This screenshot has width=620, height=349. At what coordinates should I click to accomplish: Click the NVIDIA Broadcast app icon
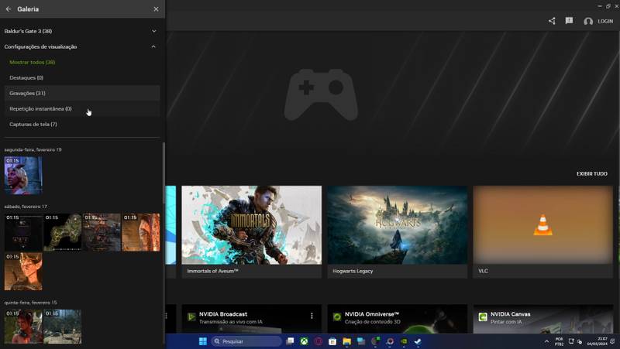pyautogui.click(x=191, y=317)
